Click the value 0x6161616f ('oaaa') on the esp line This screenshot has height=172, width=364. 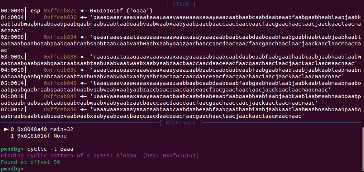point(111,11)
